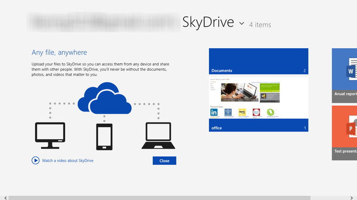Click the blue SkyDrive cloud icon
357x200 pixels.
click(104, 98)
